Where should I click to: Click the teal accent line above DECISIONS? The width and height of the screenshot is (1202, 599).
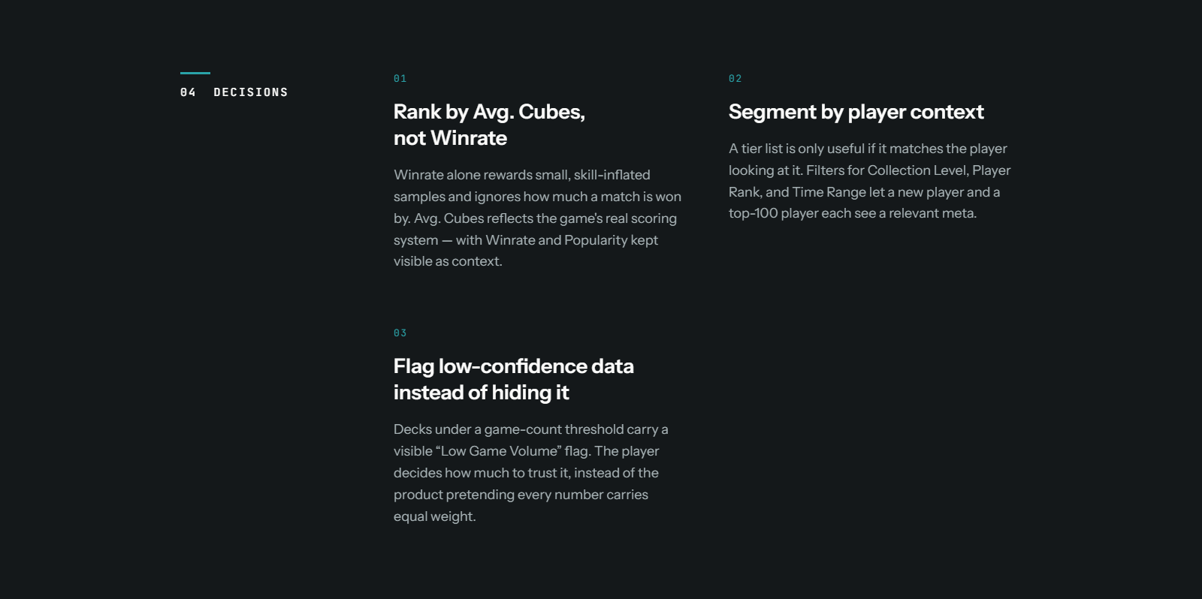(195, 73)
